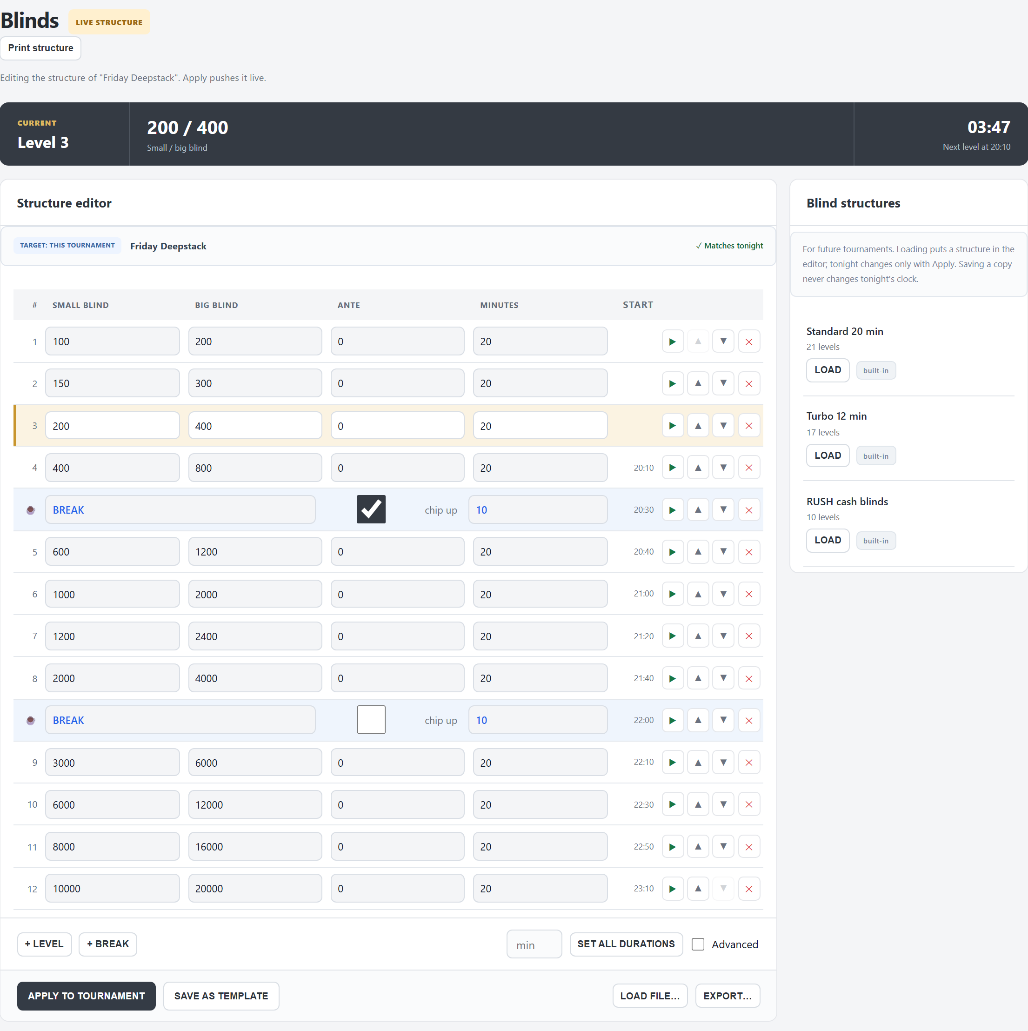This screenshot has height=1031, width=1028.
Task: Move level 6 (1000/2000) down
Action: tap(723, 594)
